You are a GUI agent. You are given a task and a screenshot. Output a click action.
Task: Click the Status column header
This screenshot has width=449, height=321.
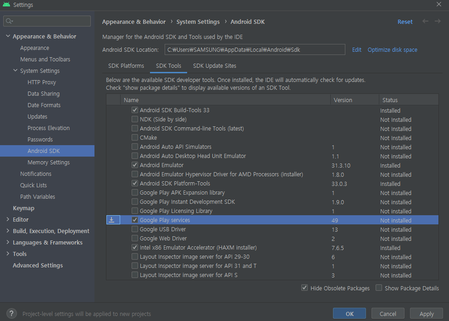409,100
